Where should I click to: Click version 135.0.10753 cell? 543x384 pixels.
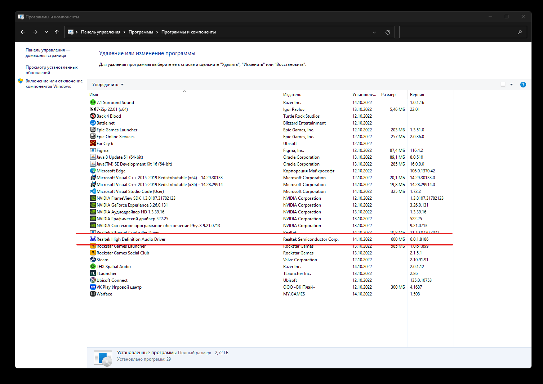(421, 280)
